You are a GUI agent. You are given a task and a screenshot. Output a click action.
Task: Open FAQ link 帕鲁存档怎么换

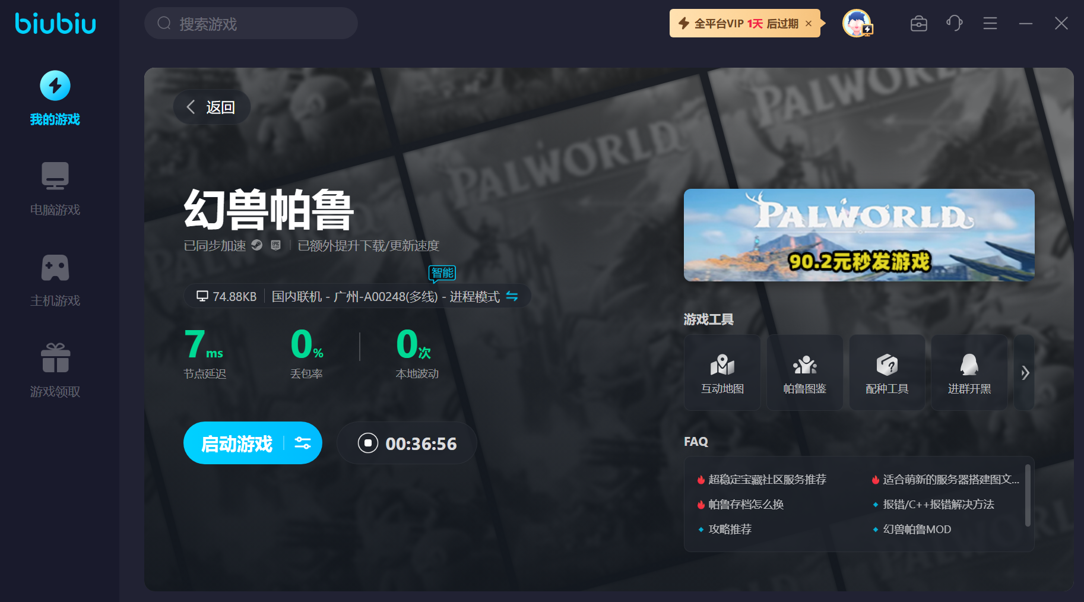(x=746, y=504)
